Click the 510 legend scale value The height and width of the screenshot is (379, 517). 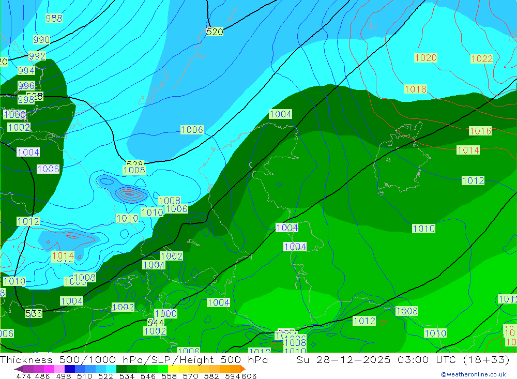[85, 376]
